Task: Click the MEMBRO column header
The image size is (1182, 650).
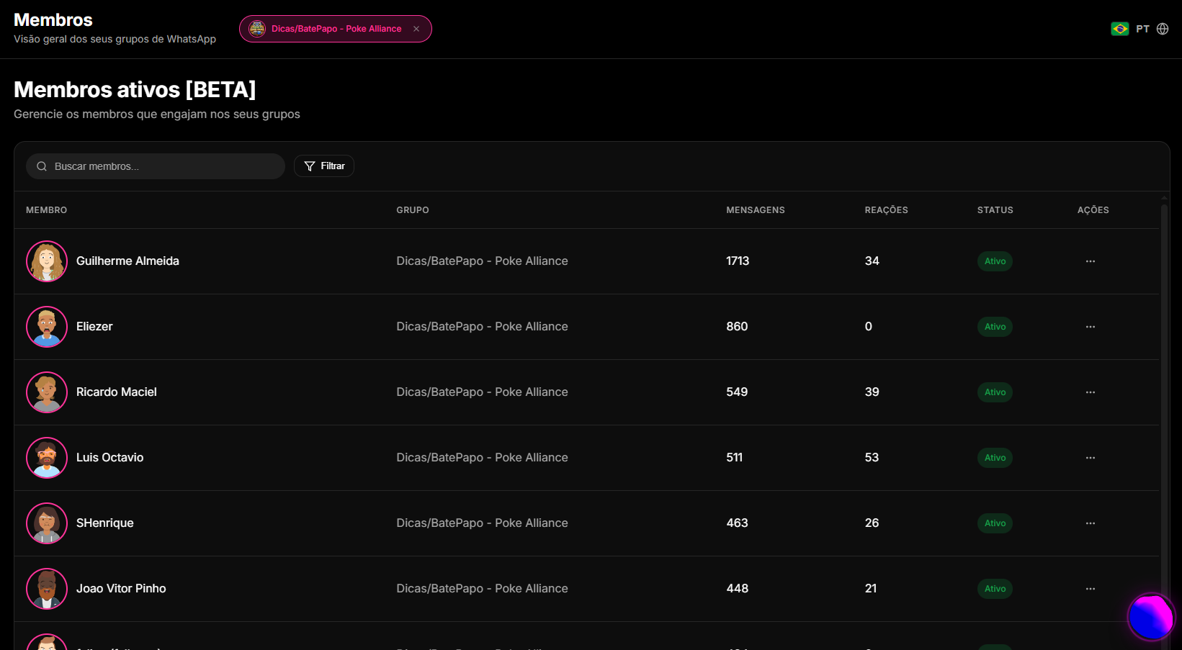Action: 46,210
